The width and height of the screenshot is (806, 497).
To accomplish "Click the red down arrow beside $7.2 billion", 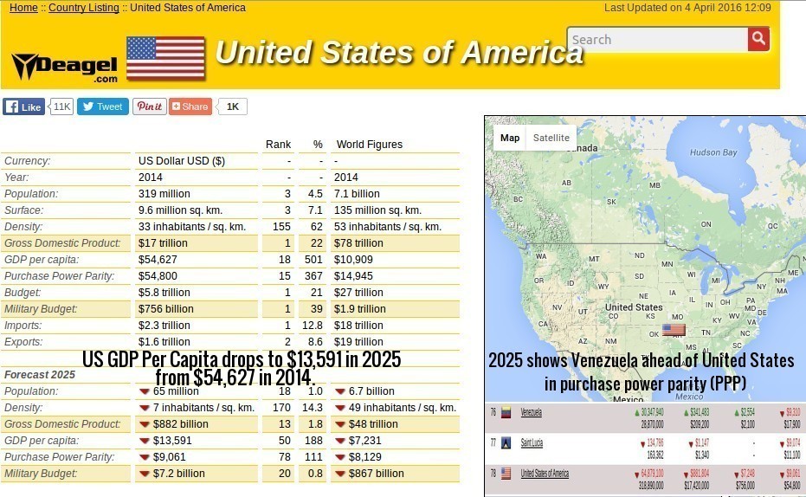I will point(145,474).
